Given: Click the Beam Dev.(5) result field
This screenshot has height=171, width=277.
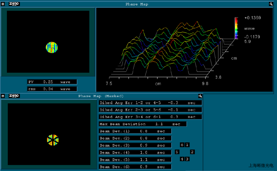Looking at the screenshot, I should click(135, 160).
